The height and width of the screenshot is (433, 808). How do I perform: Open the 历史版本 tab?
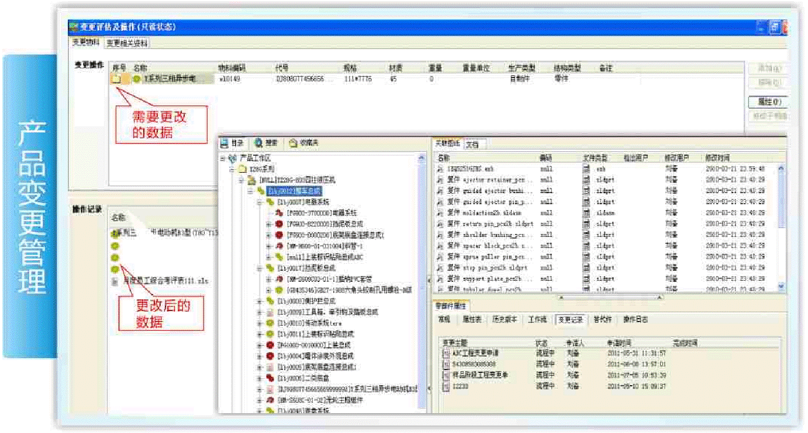point(504,320)
